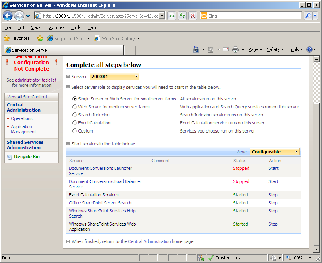Viewport: 322px width, 263px height.
Task: Click the address bar URL field
Action: click(100, 16)
